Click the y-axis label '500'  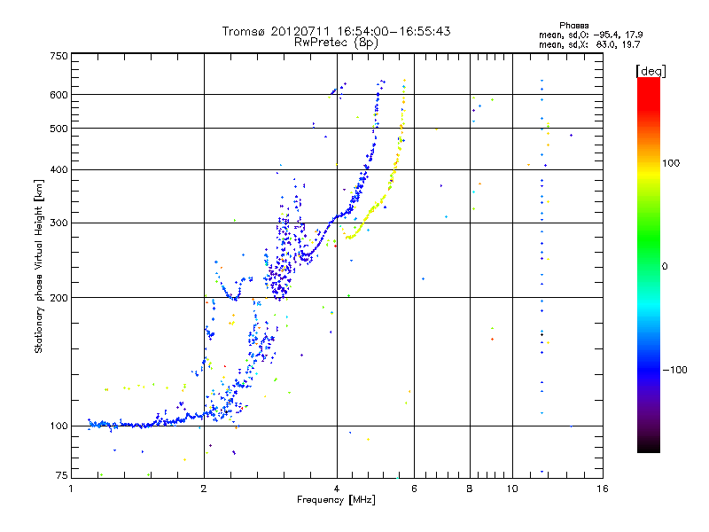click(x=58, y=129)
